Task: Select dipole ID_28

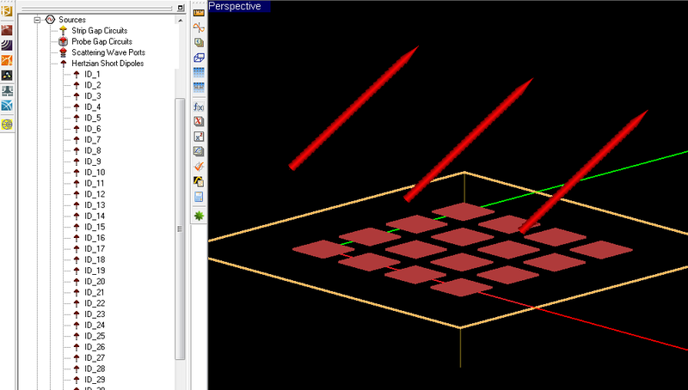Action: (95, 369)
